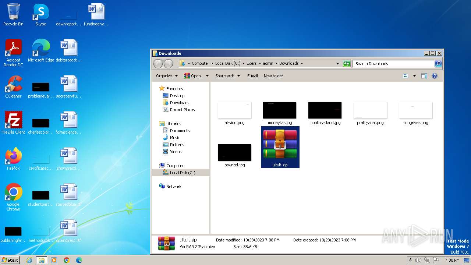Change view with the view icon button

click(x=406, y=76)
